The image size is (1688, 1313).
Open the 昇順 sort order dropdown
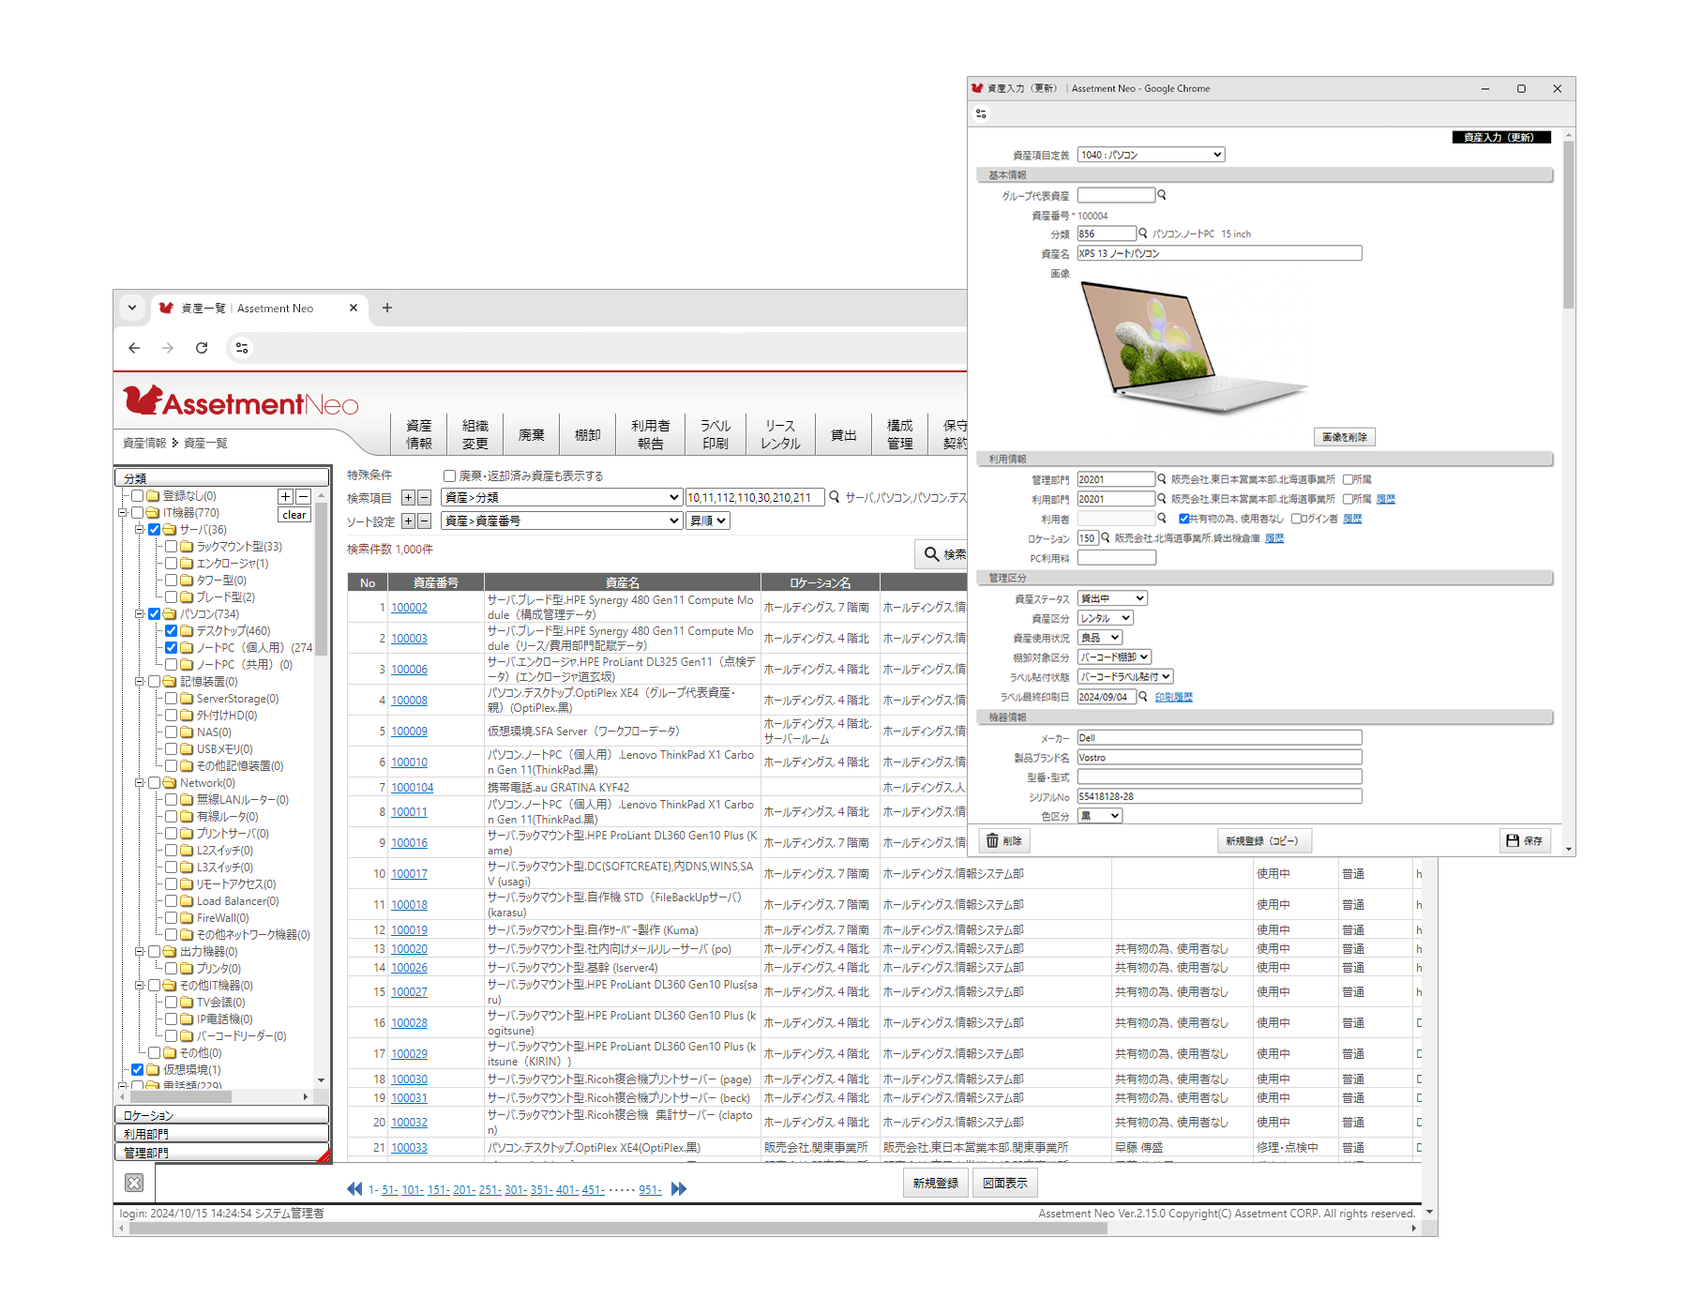point(708,521)
